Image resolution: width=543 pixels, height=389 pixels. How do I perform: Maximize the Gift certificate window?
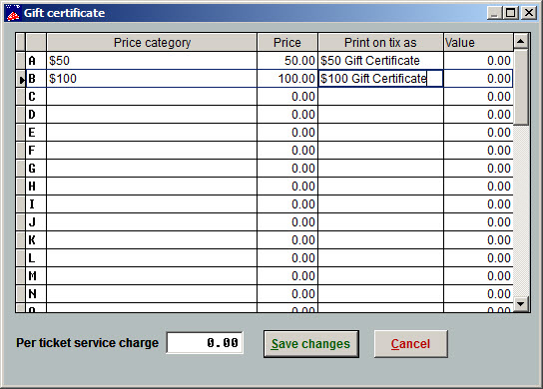tap(510, 13)
